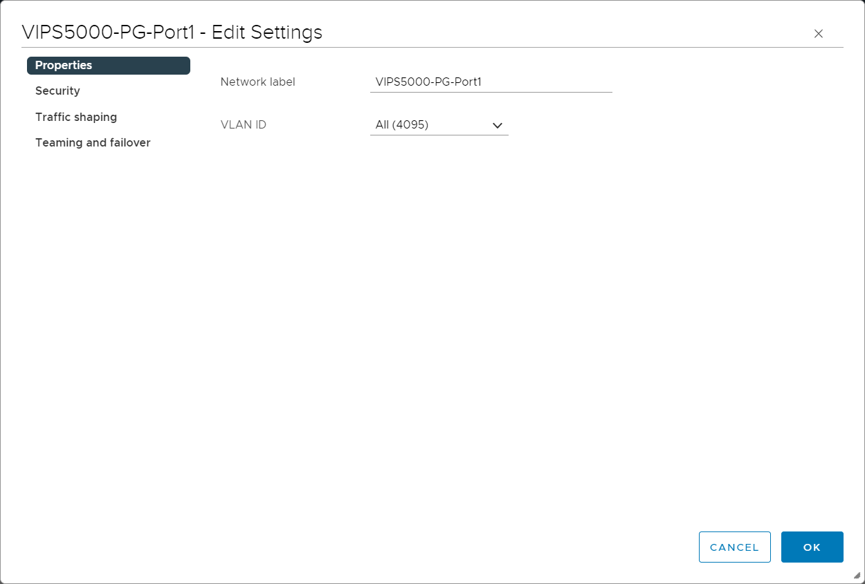Click the VIPS5000-PG-Port1 name in the dialog title
Image resolution: width=865 pixels, height=584 pixels.
108,32
